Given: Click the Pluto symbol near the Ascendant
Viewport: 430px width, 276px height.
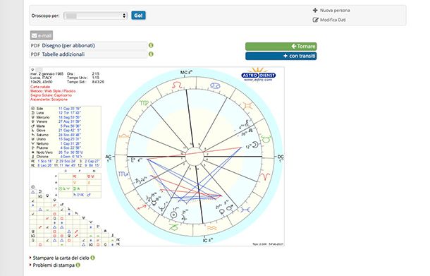Looking at the screenshot, I should point(133,160).
